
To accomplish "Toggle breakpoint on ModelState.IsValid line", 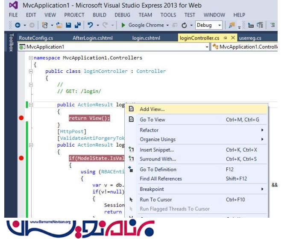I will [x=21, y=158].
